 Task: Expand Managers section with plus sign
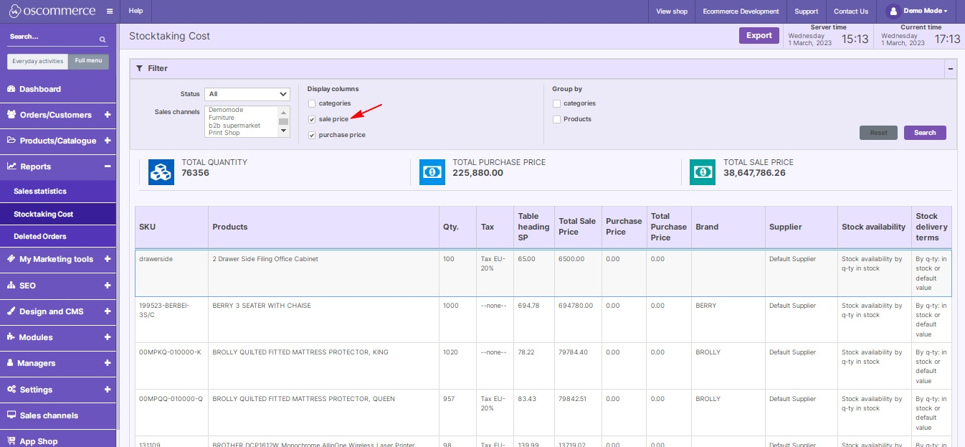[x=108, y=363]
